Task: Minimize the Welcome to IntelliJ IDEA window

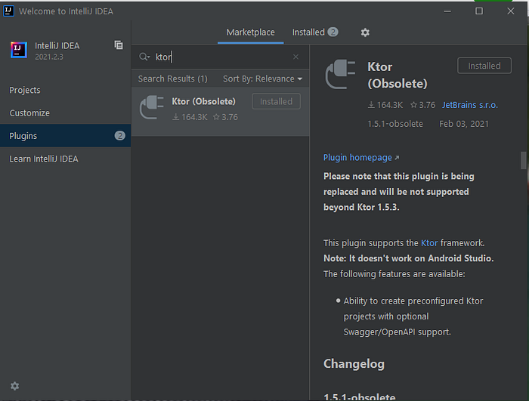Action: 447,11
